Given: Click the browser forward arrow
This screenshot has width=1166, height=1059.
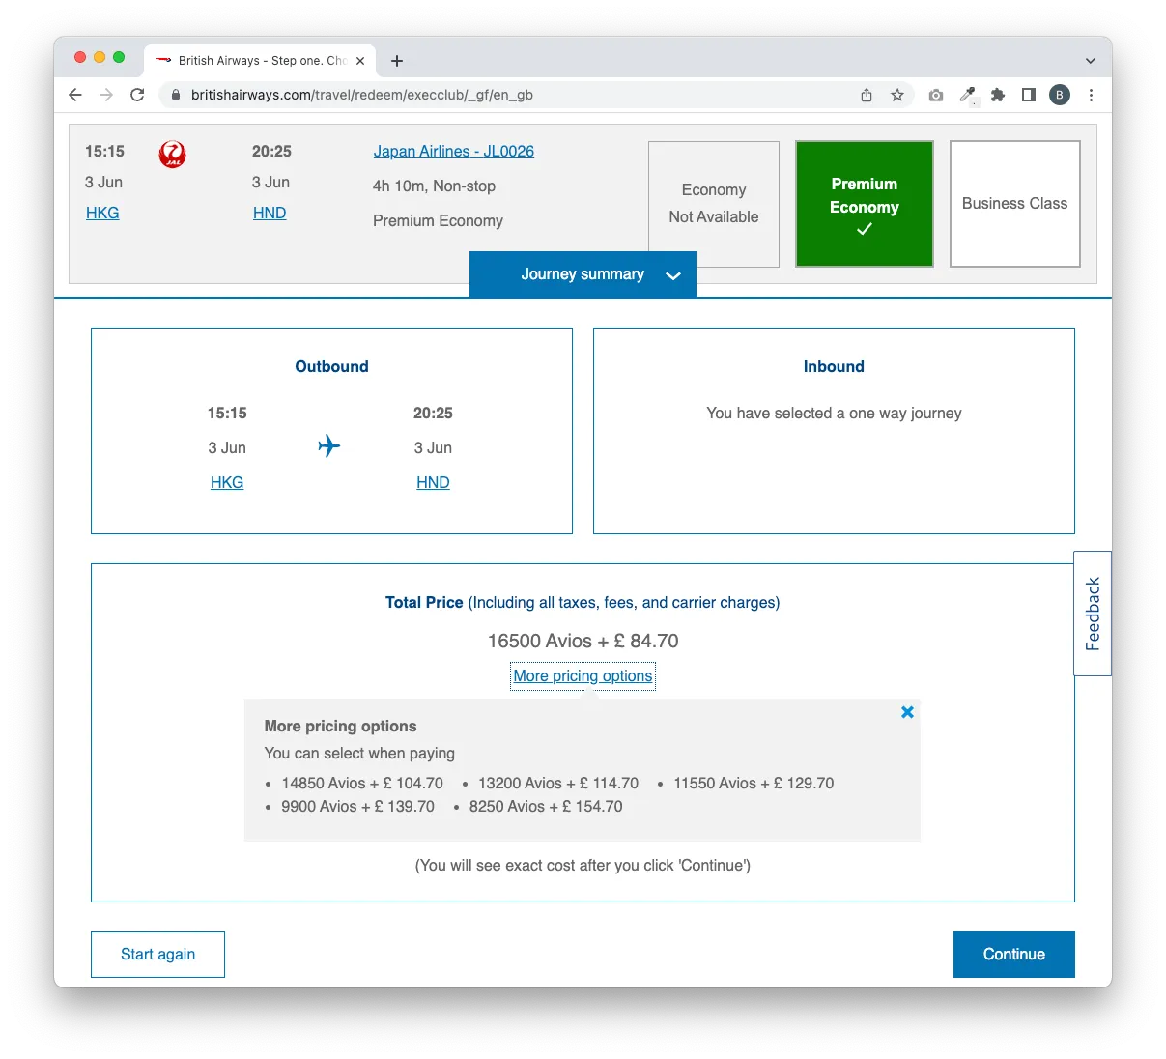Looking at the screenshot, I should [x=106, y=95].
